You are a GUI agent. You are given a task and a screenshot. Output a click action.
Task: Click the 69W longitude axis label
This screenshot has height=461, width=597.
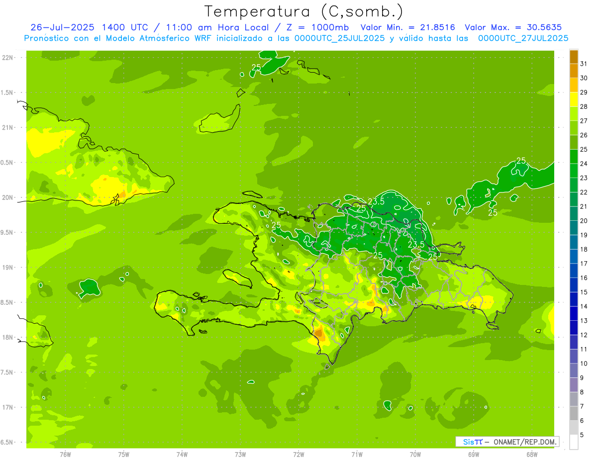click(x=474, y=455)
